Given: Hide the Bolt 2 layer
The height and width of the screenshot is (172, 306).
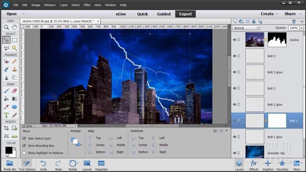Looking at the screenshot, I should (x=235, y=88).
